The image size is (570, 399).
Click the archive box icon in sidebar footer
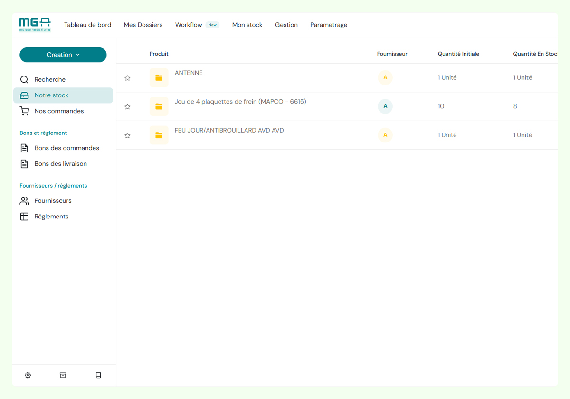click(x=63, y=375)
